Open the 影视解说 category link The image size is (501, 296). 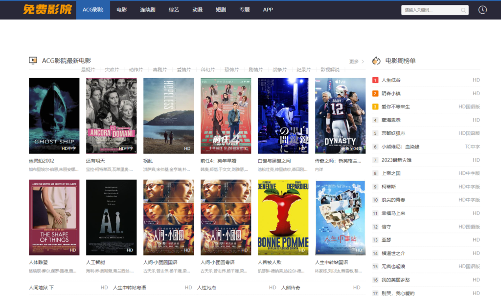[x=330, y=70]
